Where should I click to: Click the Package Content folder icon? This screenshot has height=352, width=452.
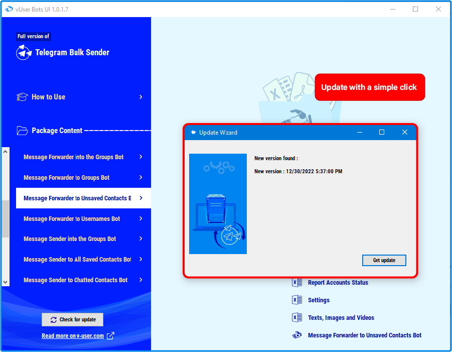(x=22, y=131)
